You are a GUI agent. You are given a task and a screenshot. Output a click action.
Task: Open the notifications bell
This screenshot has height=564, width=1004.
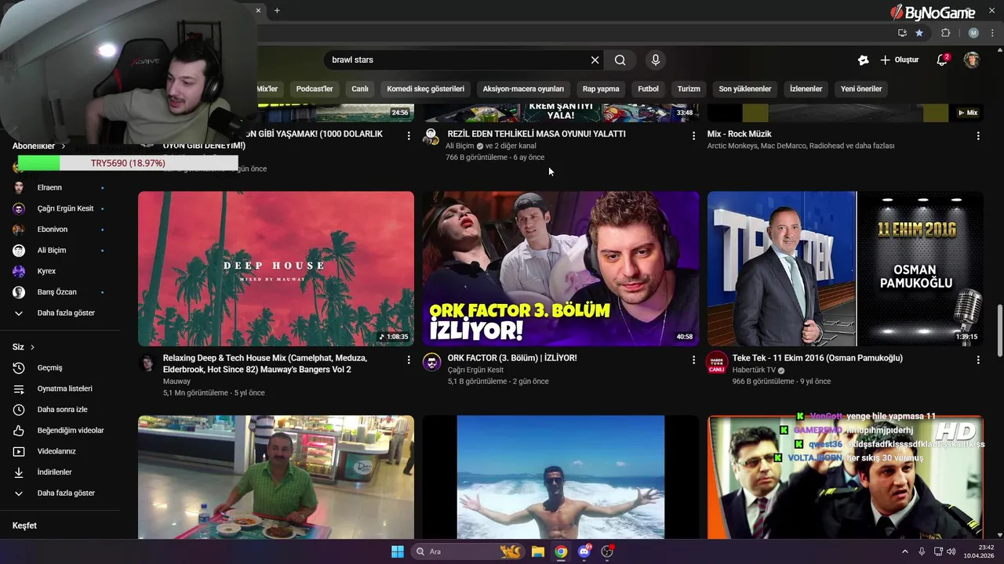(943, 60)
